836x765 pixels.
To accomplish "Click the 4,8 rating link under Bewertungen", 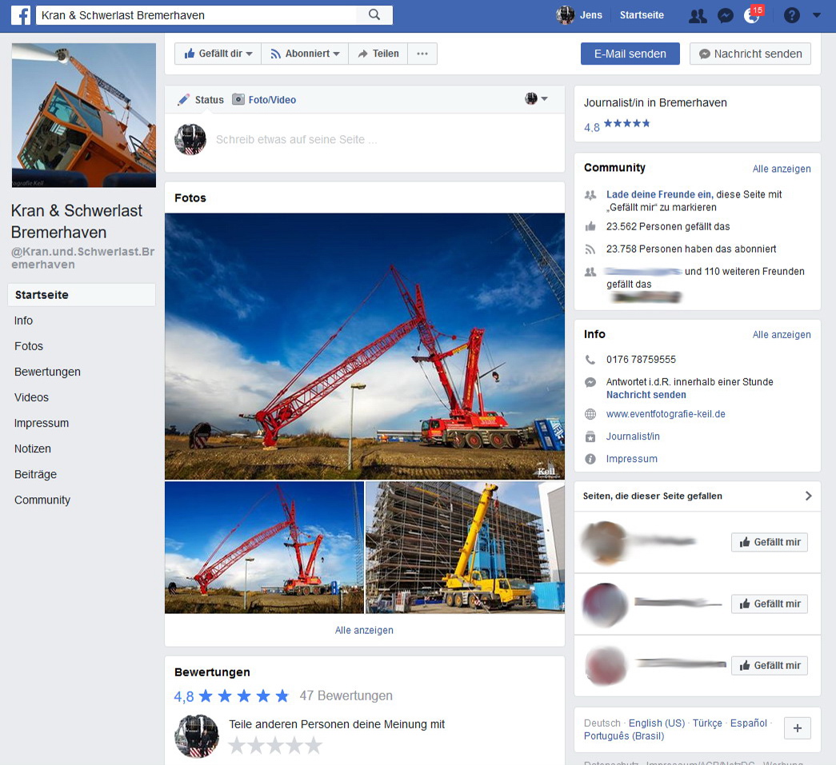I will click(x=184, y=696).
